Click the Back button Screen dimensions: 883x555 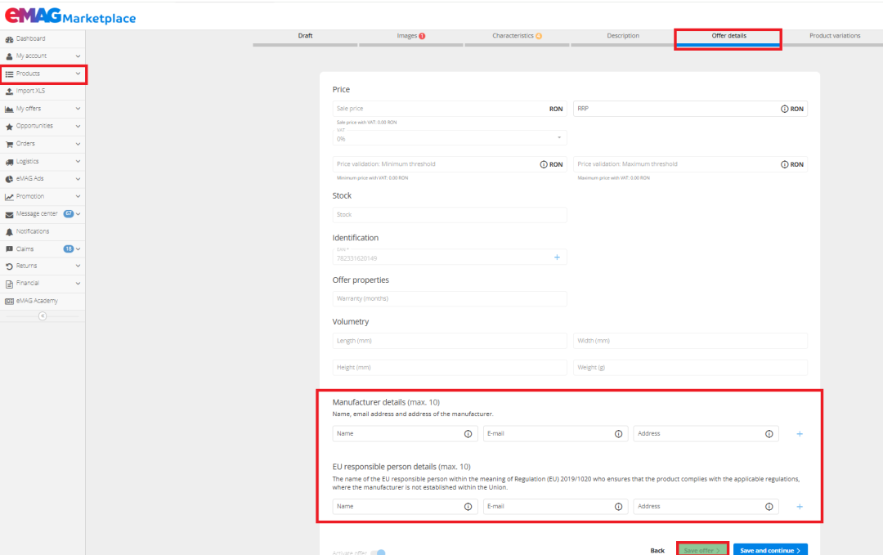pyautogui.click(x=657, y=550)
